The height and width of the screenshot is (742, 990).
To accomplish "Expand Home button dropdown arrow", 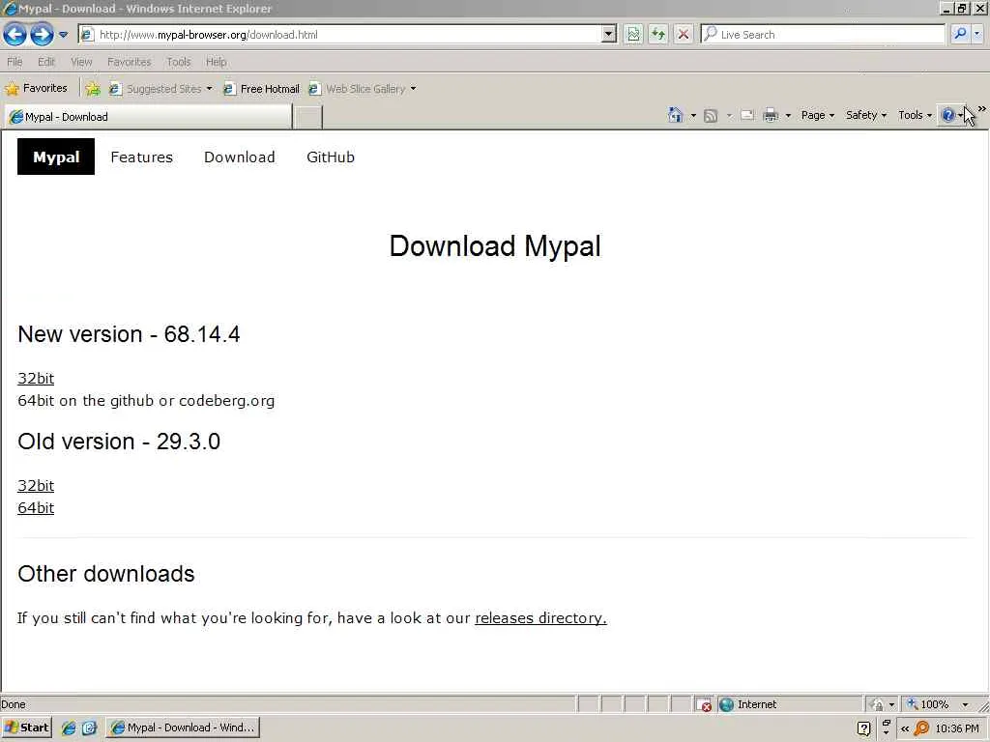I will [x=693, y=116].
